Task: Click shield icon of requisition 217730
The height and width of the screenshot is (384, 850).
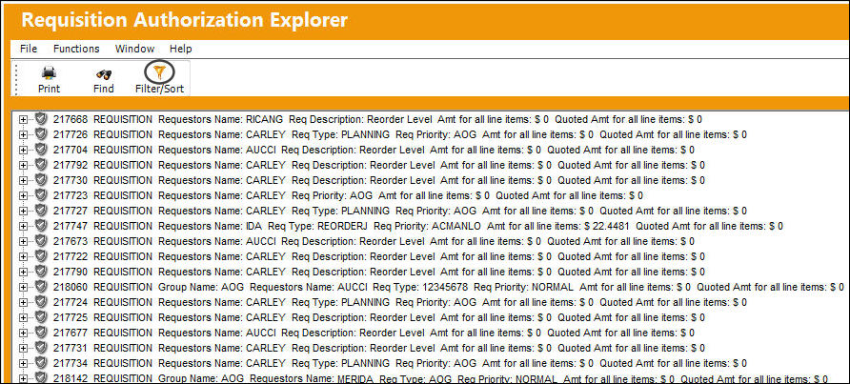Action: 41,179
